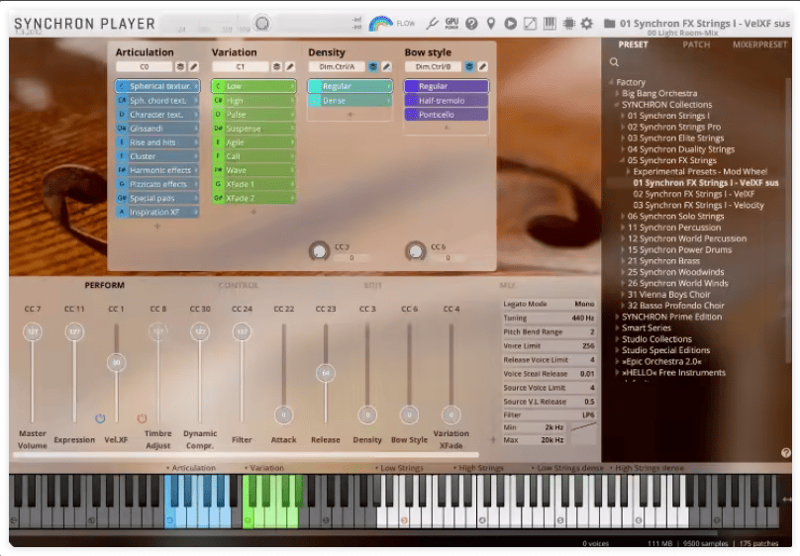Click the Filter LP6 type field
The image size is (800, 556).
549,415
